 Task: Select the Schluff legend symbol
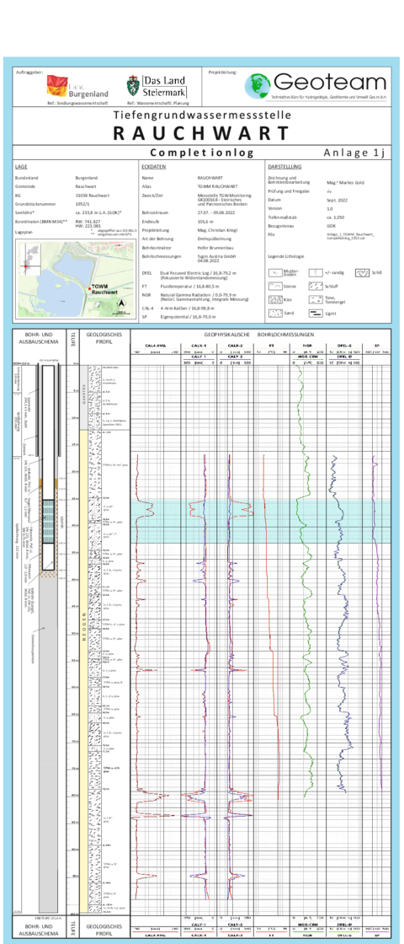click(316, 286)
